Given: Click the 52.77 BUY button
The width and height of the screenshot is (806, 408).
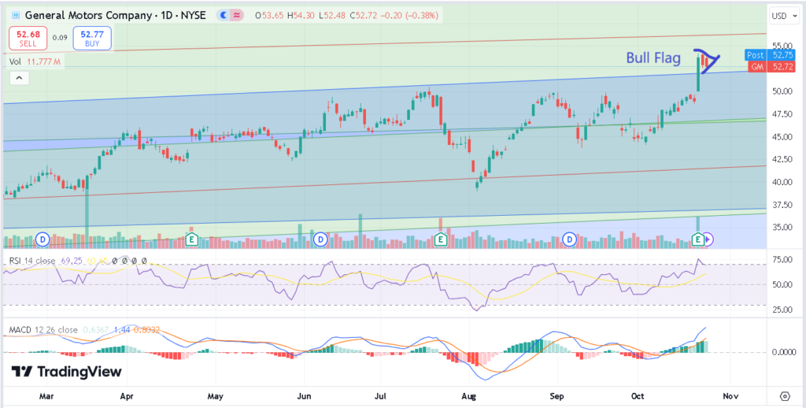Looking at the screenshot, I should (92, 39).
